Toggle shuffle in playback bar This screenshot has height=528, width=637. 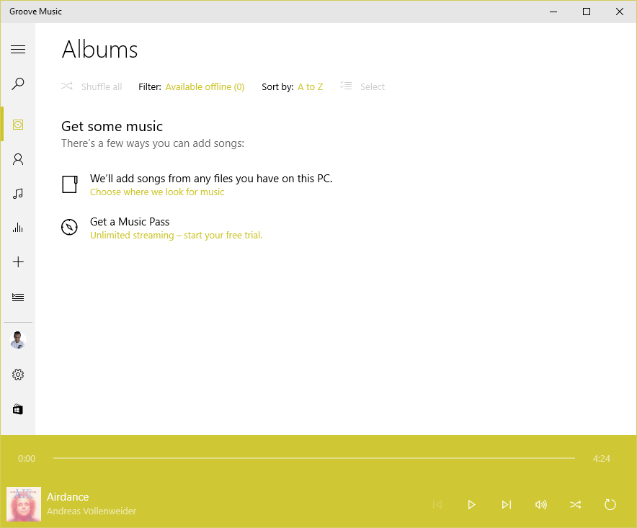click(575, 504)
